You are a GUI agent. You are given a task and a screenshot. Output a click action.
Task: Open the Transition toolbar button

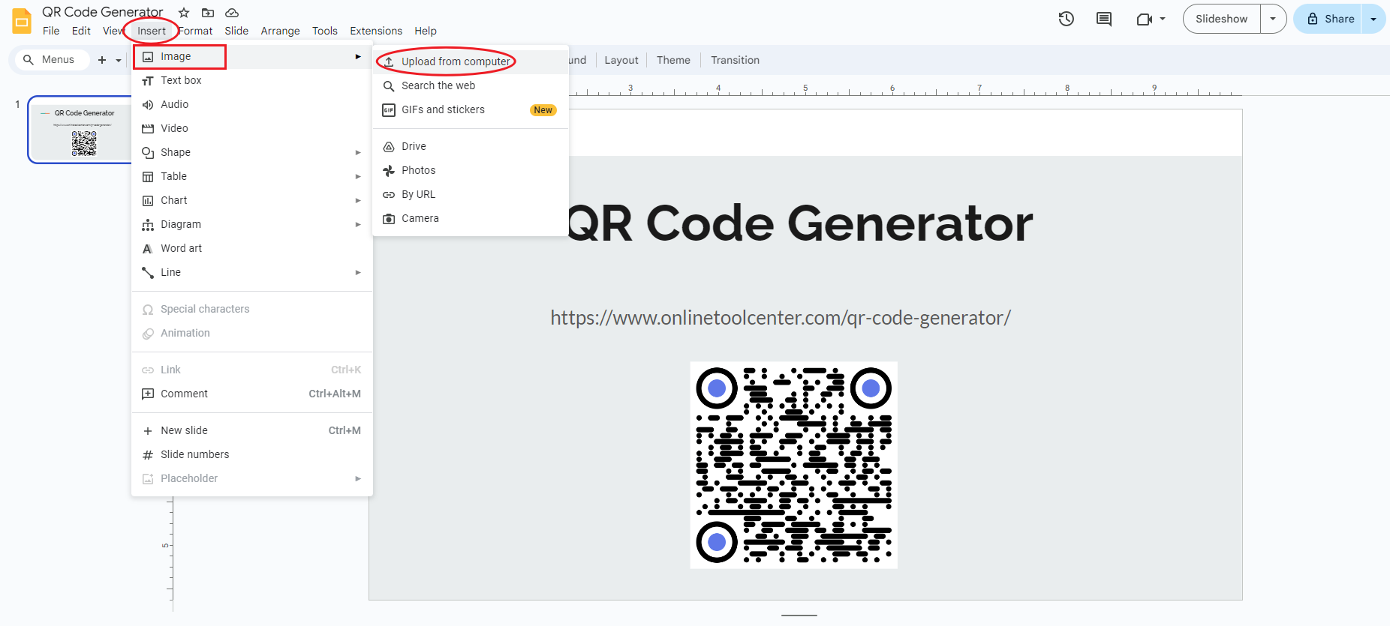(x=735, y=60)
